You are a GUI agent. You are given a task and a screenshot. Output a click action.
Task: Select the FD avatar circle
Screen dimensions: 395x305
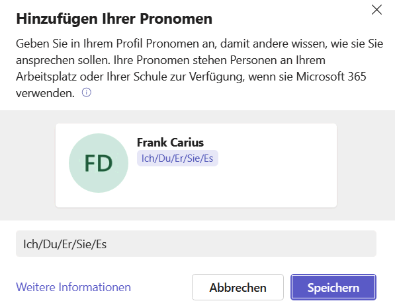tap(99, 163)
